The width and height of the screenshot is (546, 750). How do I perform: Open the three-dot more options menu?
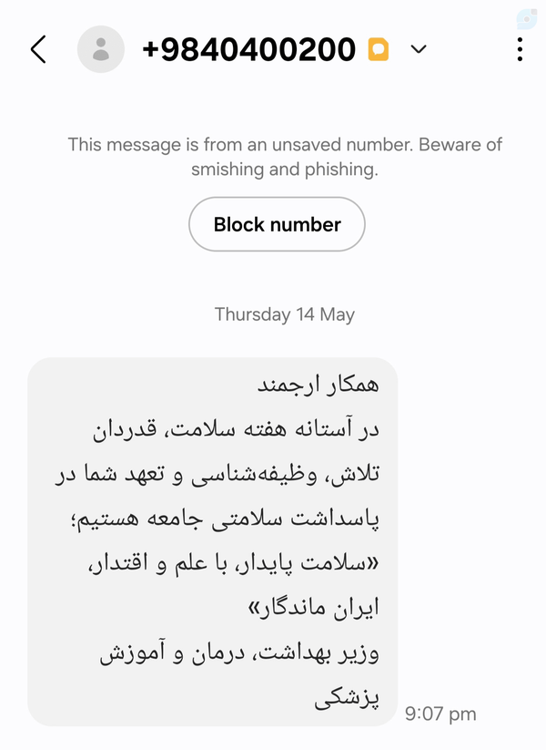click(x=521, y=49)
